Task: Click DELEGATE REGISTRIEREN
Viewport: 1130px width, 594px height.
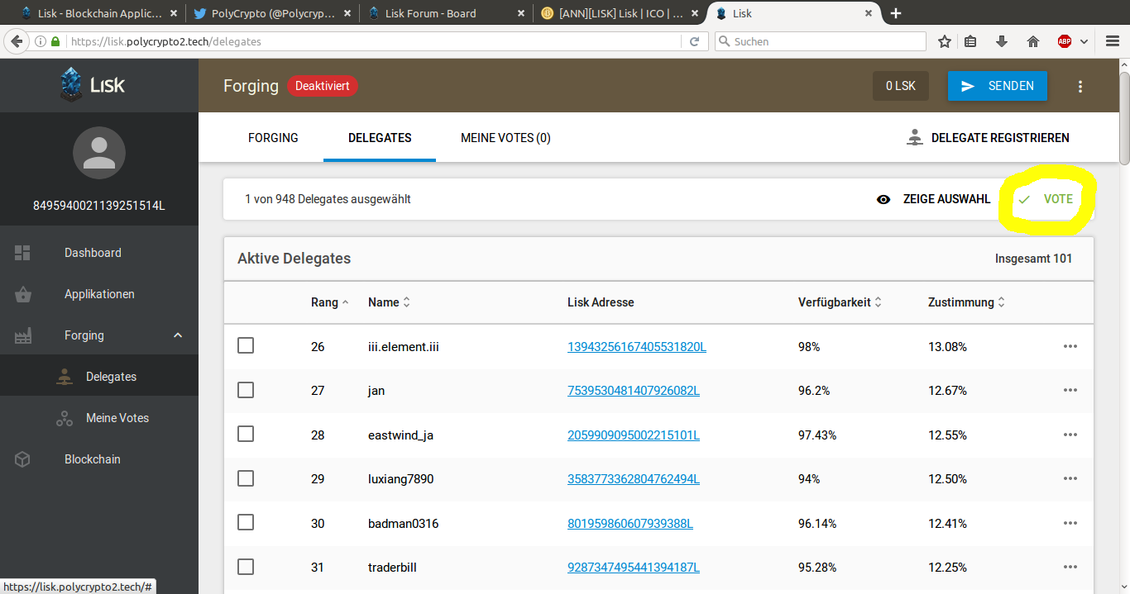Action: click(989, 138)
